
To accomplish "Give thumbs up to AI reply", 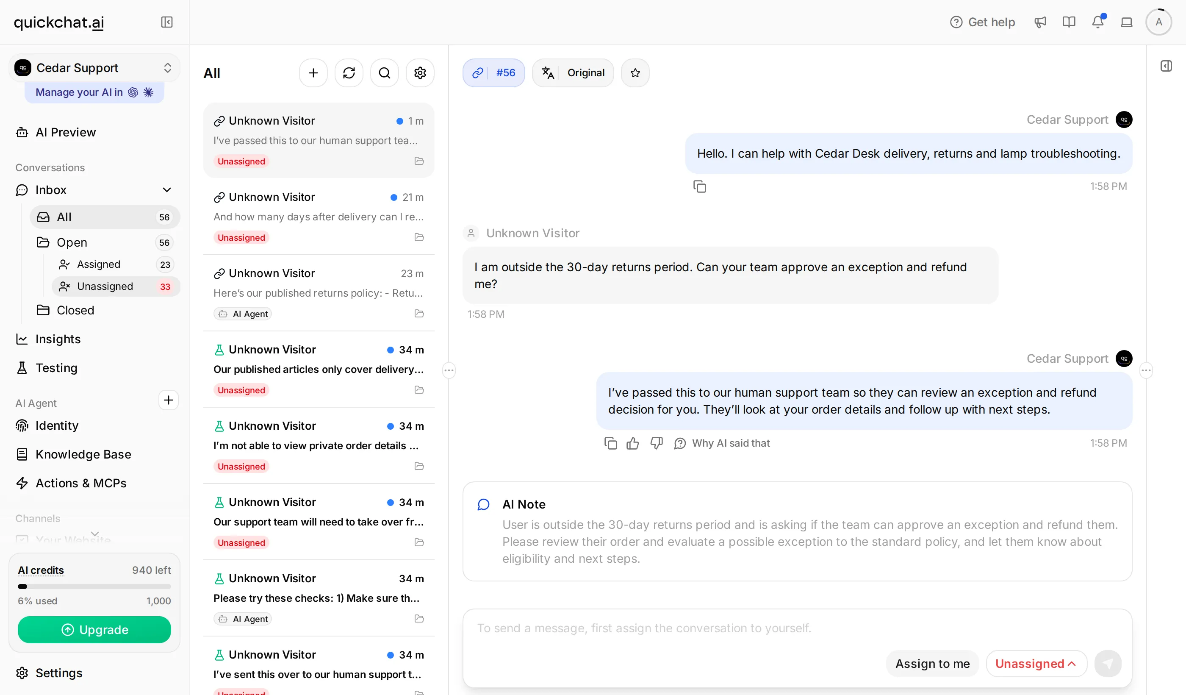I will 632,444.
